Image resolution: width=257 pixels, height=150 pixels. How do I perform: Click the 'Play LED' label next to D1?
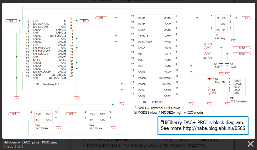tap(220, 82)
